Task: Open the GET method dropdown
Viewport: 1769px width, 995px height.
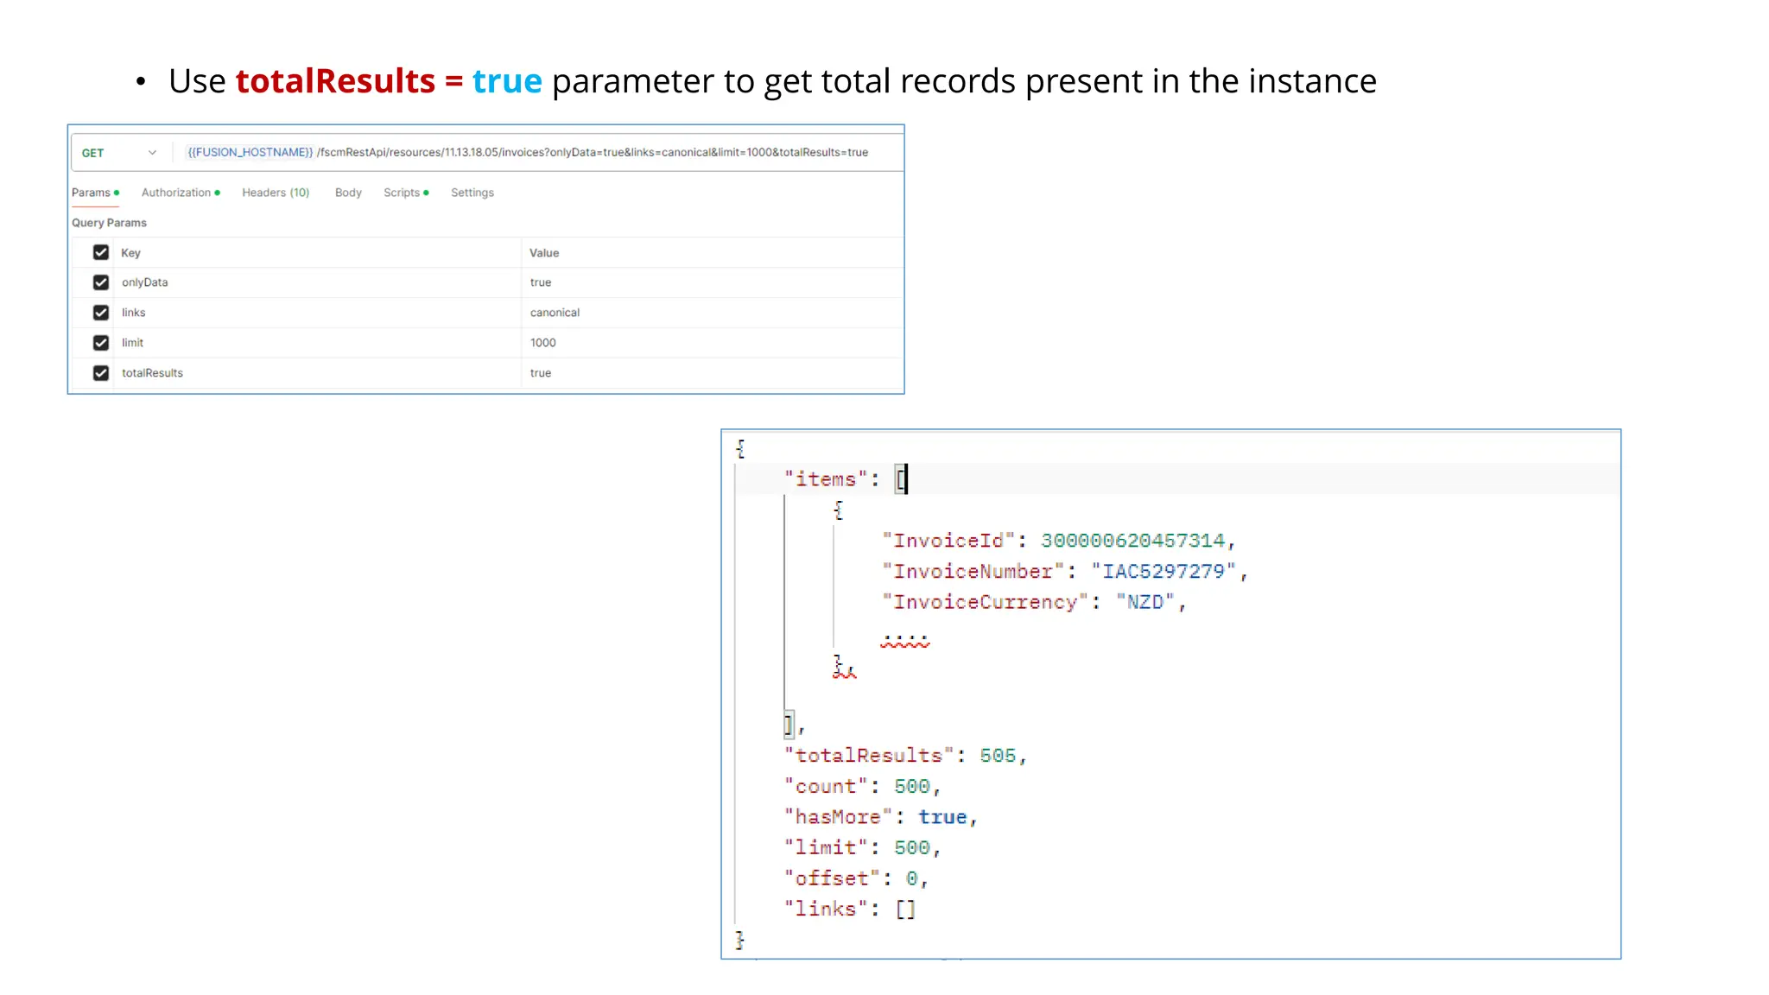Action: [x=119, y=153]
